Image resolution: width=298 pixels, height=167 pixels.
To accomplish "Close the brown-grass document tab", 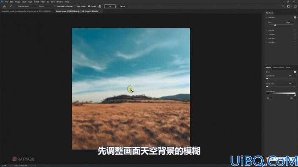I will tap(101, 11).
